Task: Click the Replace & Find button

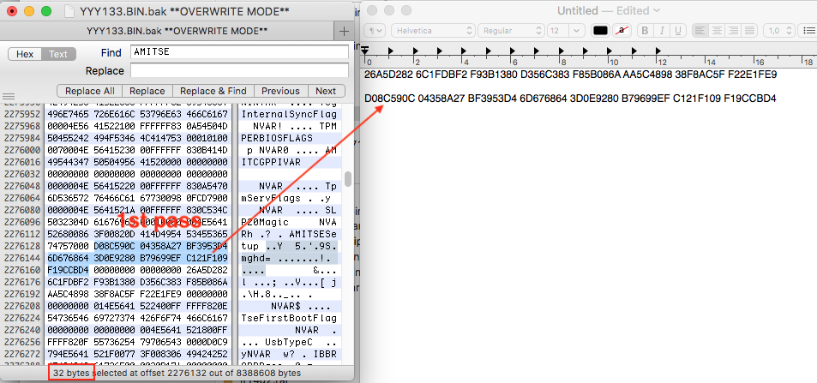Action: [x=213, y=91]
